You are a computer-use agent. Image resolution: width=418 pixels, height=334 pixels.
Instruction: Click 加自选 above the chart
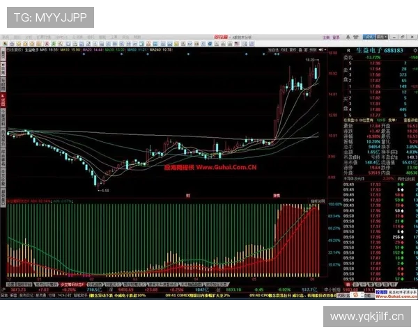[x=272, y=50]
